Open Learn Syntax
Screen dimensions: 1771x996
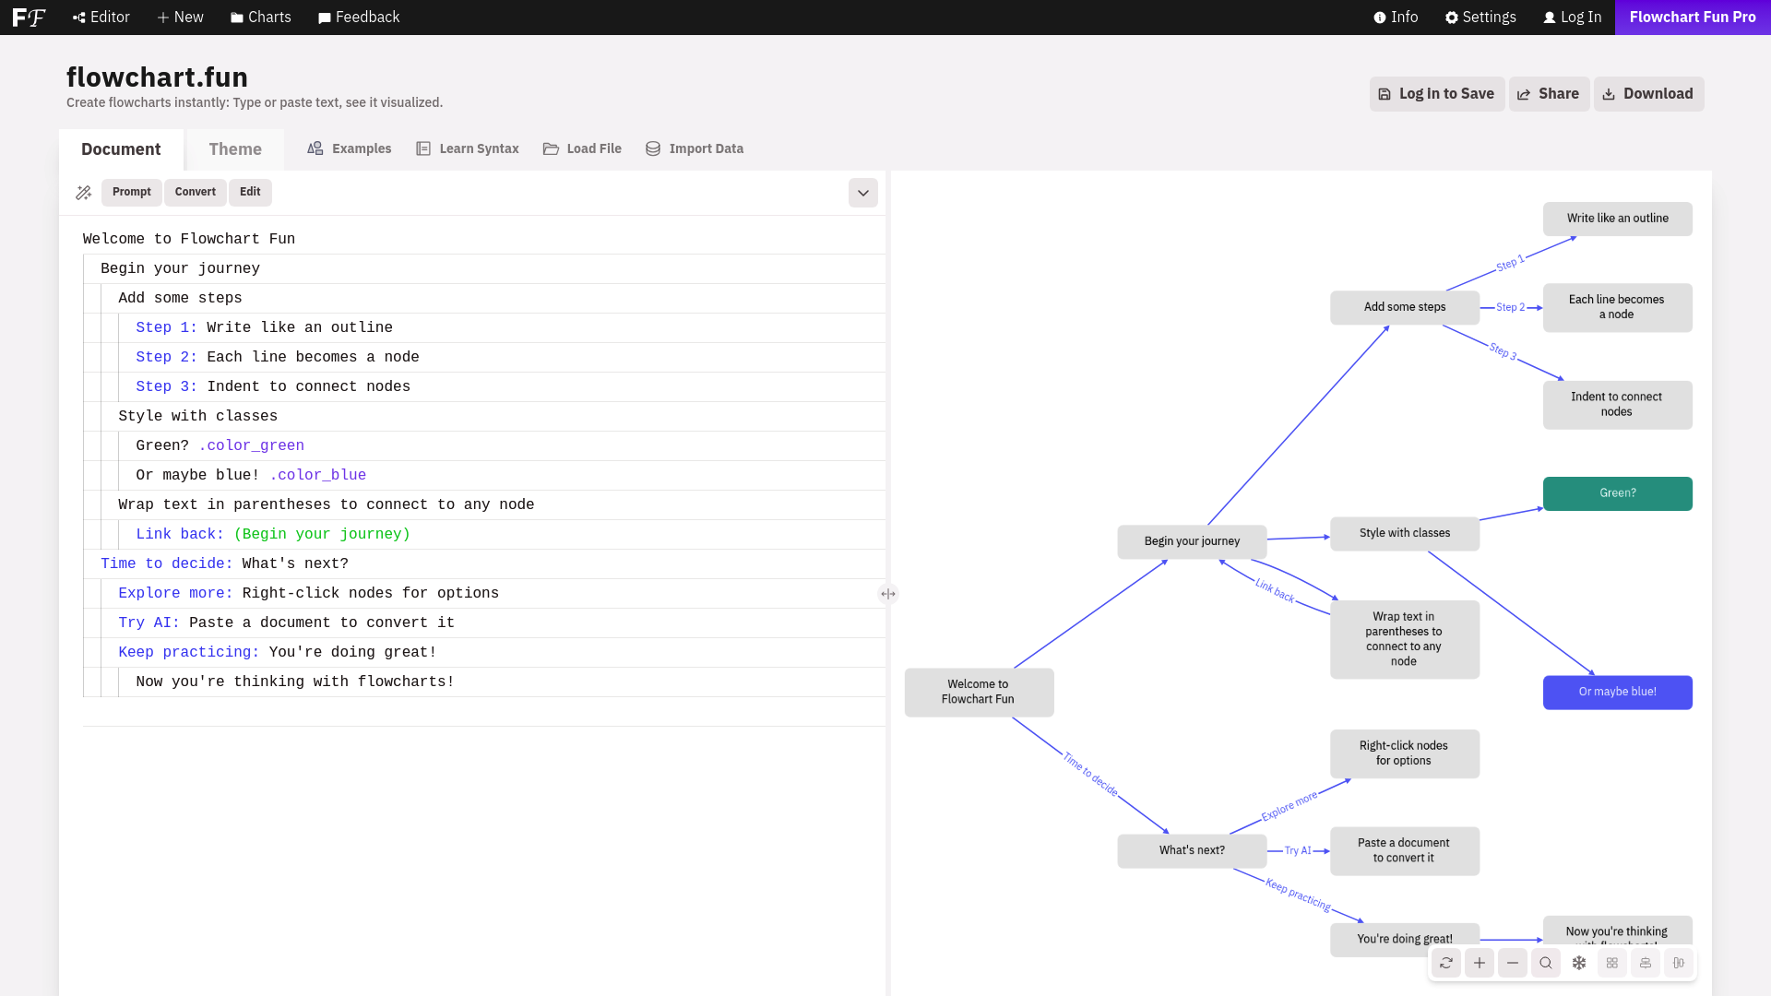(468, 148)
